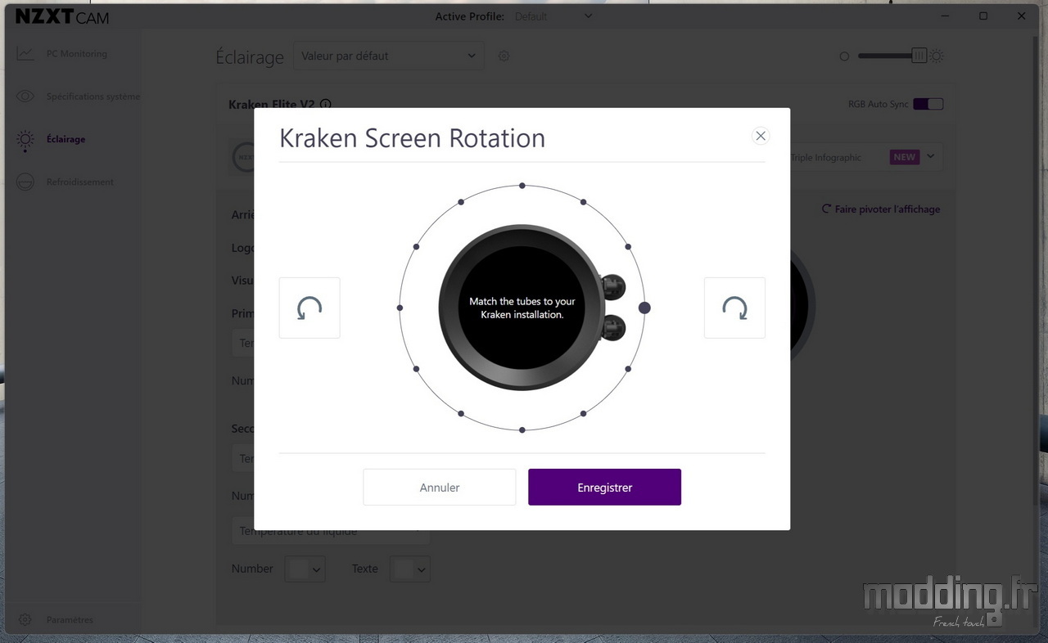This screenshot has height=643, width=1048.
Task: Select the top rotation point on the dial
Action: click(x=522, y=186)
